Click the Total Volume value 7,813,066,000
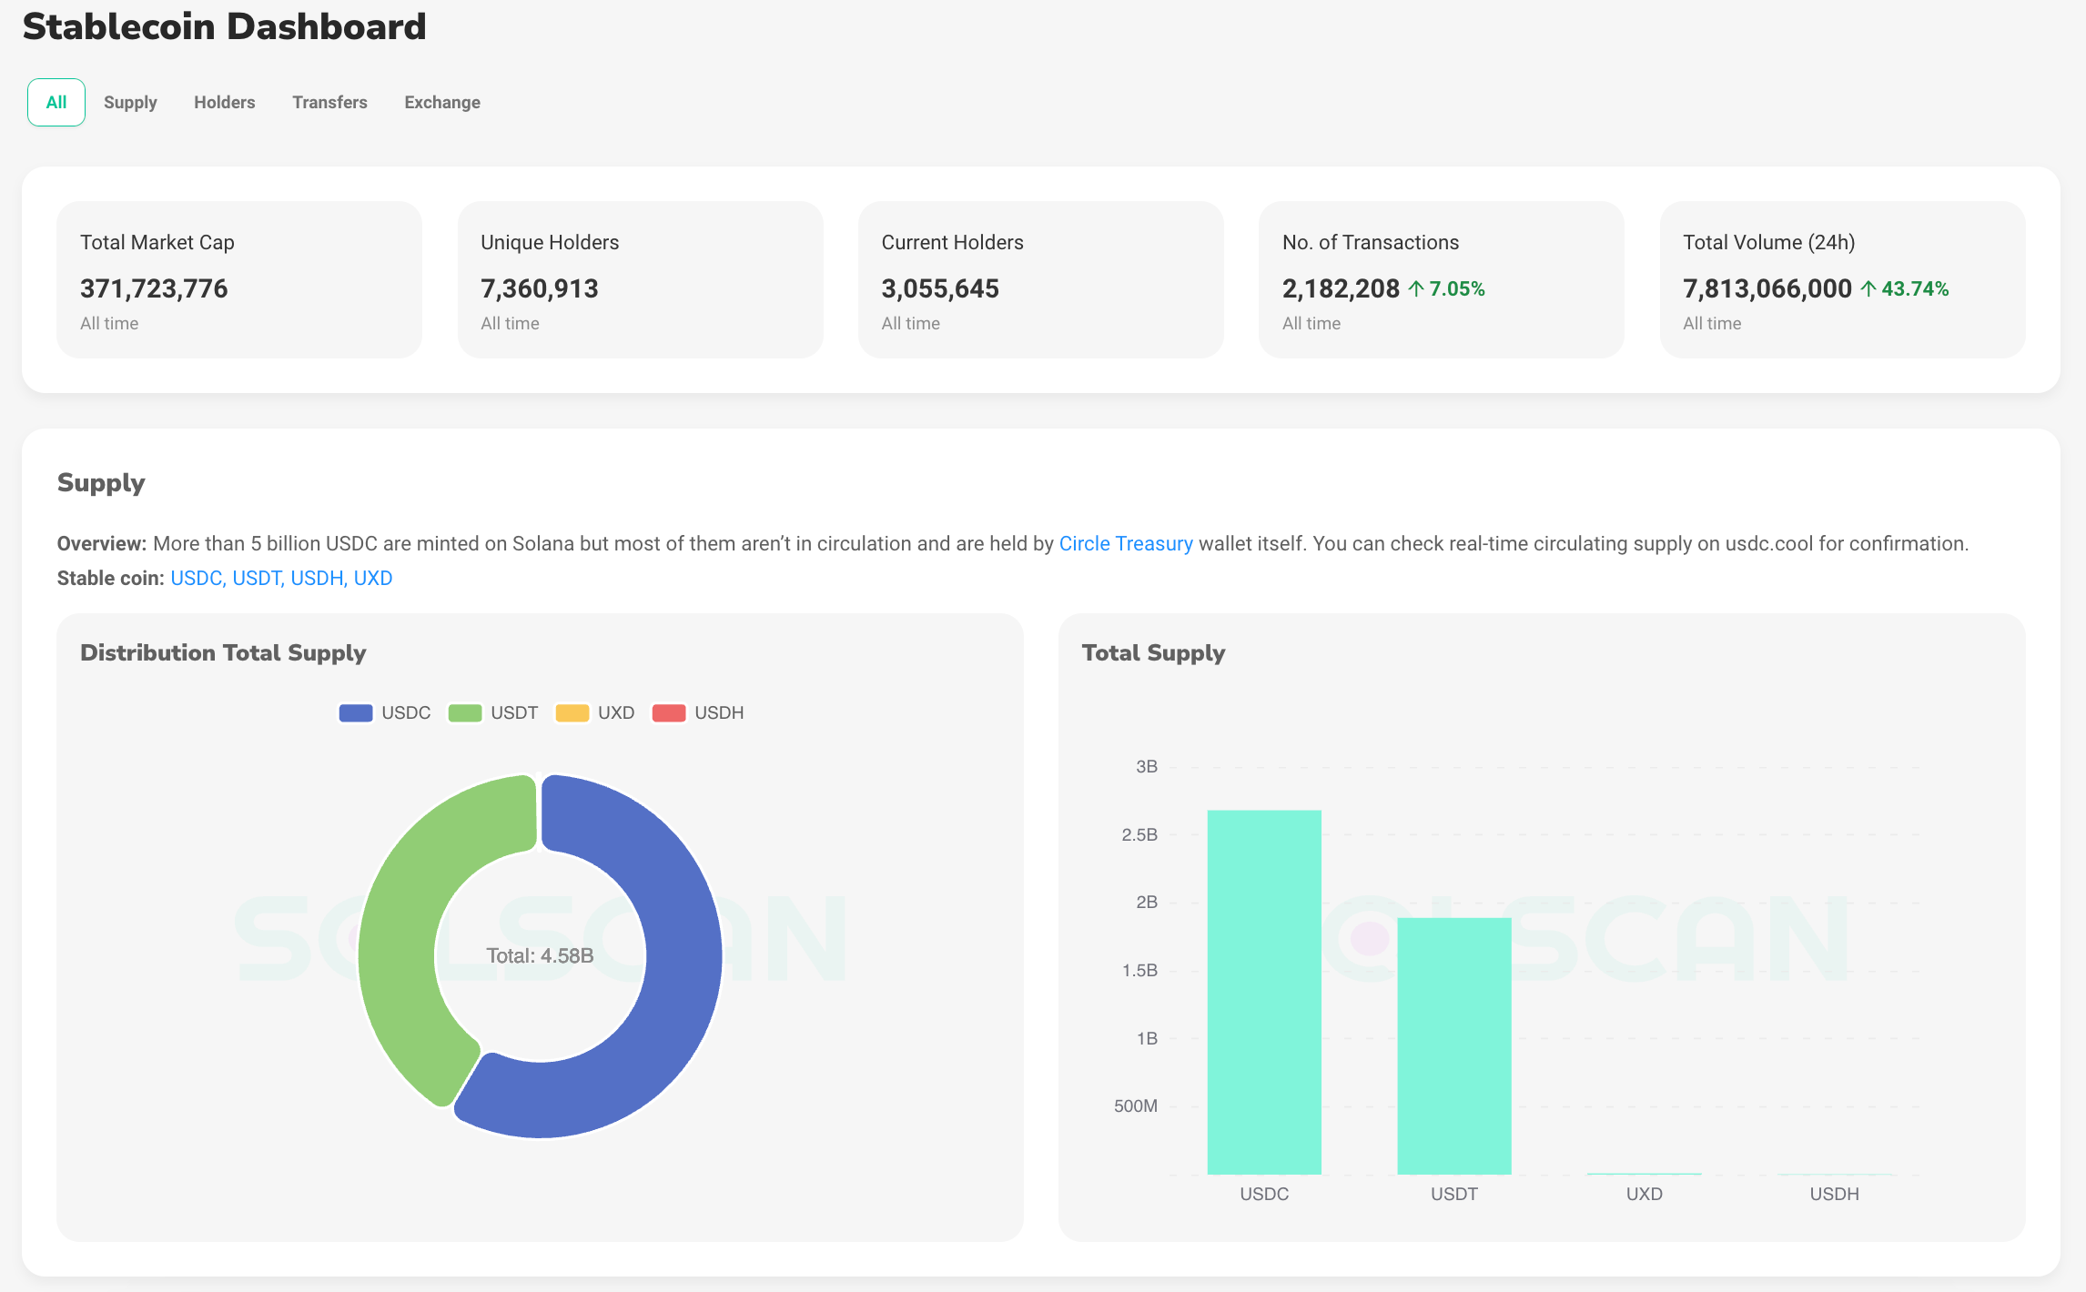This screenshot has height=1292, width=2086. (1767, 288)
